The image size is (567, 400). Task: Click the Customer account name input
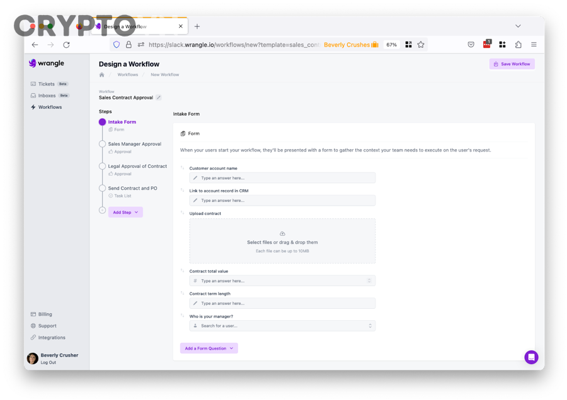click(282, 178)
